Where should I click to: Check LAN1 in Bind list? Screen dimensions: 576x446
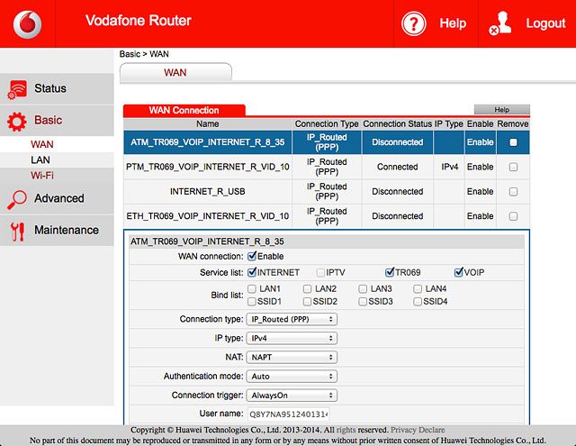252,288
